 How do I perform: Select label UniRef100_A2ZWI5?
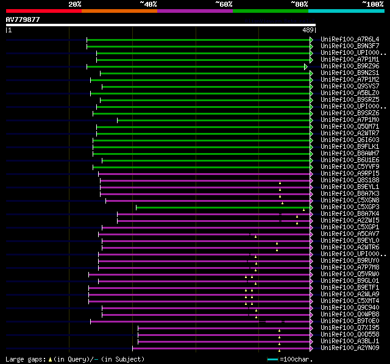350,221
